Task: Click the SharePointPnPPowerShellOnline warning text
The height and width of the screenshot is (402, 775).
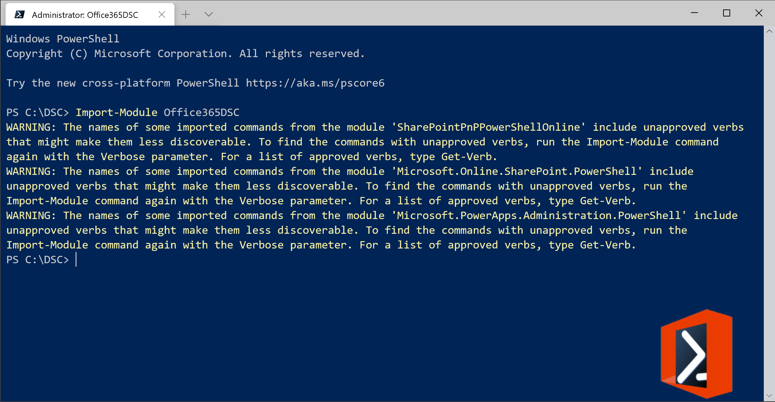Action: click(488, 127)
